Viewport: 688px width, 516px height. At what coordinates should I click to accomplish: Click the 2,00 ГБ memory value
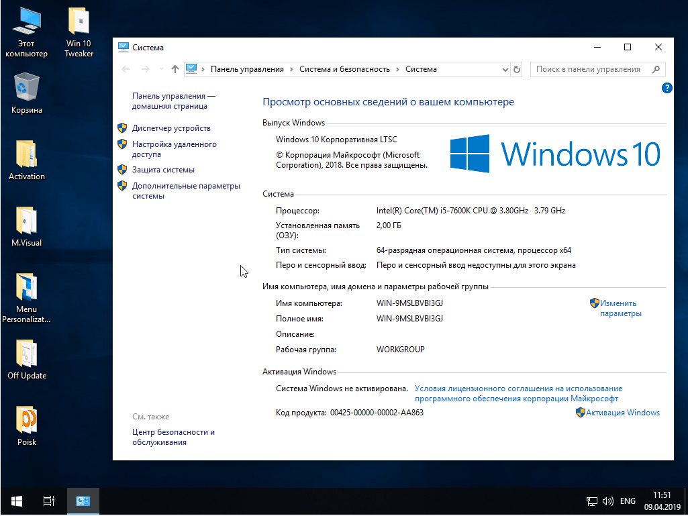(x=389, y=225)
